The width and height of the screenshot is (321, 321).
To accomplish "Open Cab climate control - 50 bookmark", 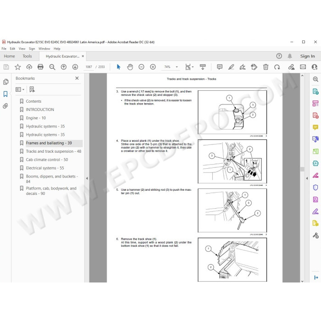I will [x=47, y=160].
